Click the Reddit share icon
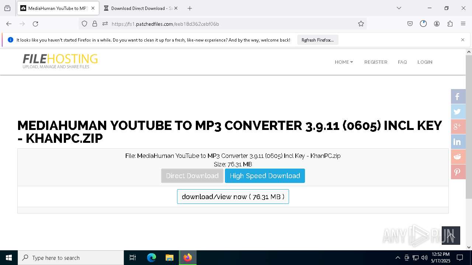Screen dimensions: 472x265 point(458,157)
